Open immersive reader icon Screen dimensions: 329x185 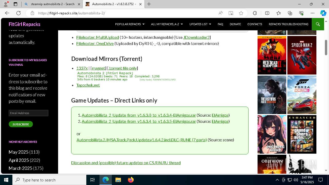pos(231,13)
